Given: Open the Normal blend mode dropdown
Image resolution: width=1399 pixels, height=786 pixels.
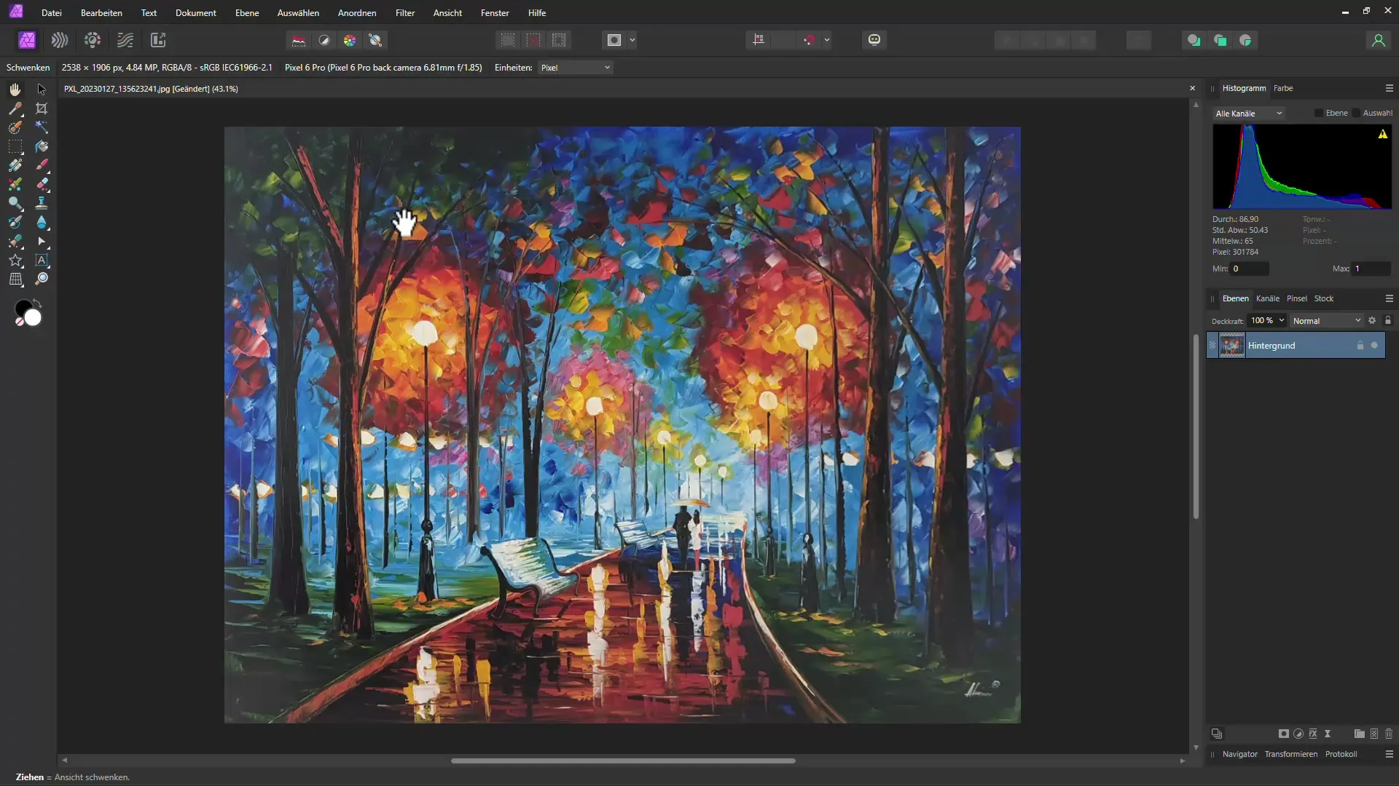Looking at the screenshot, I should [1327, 321].
